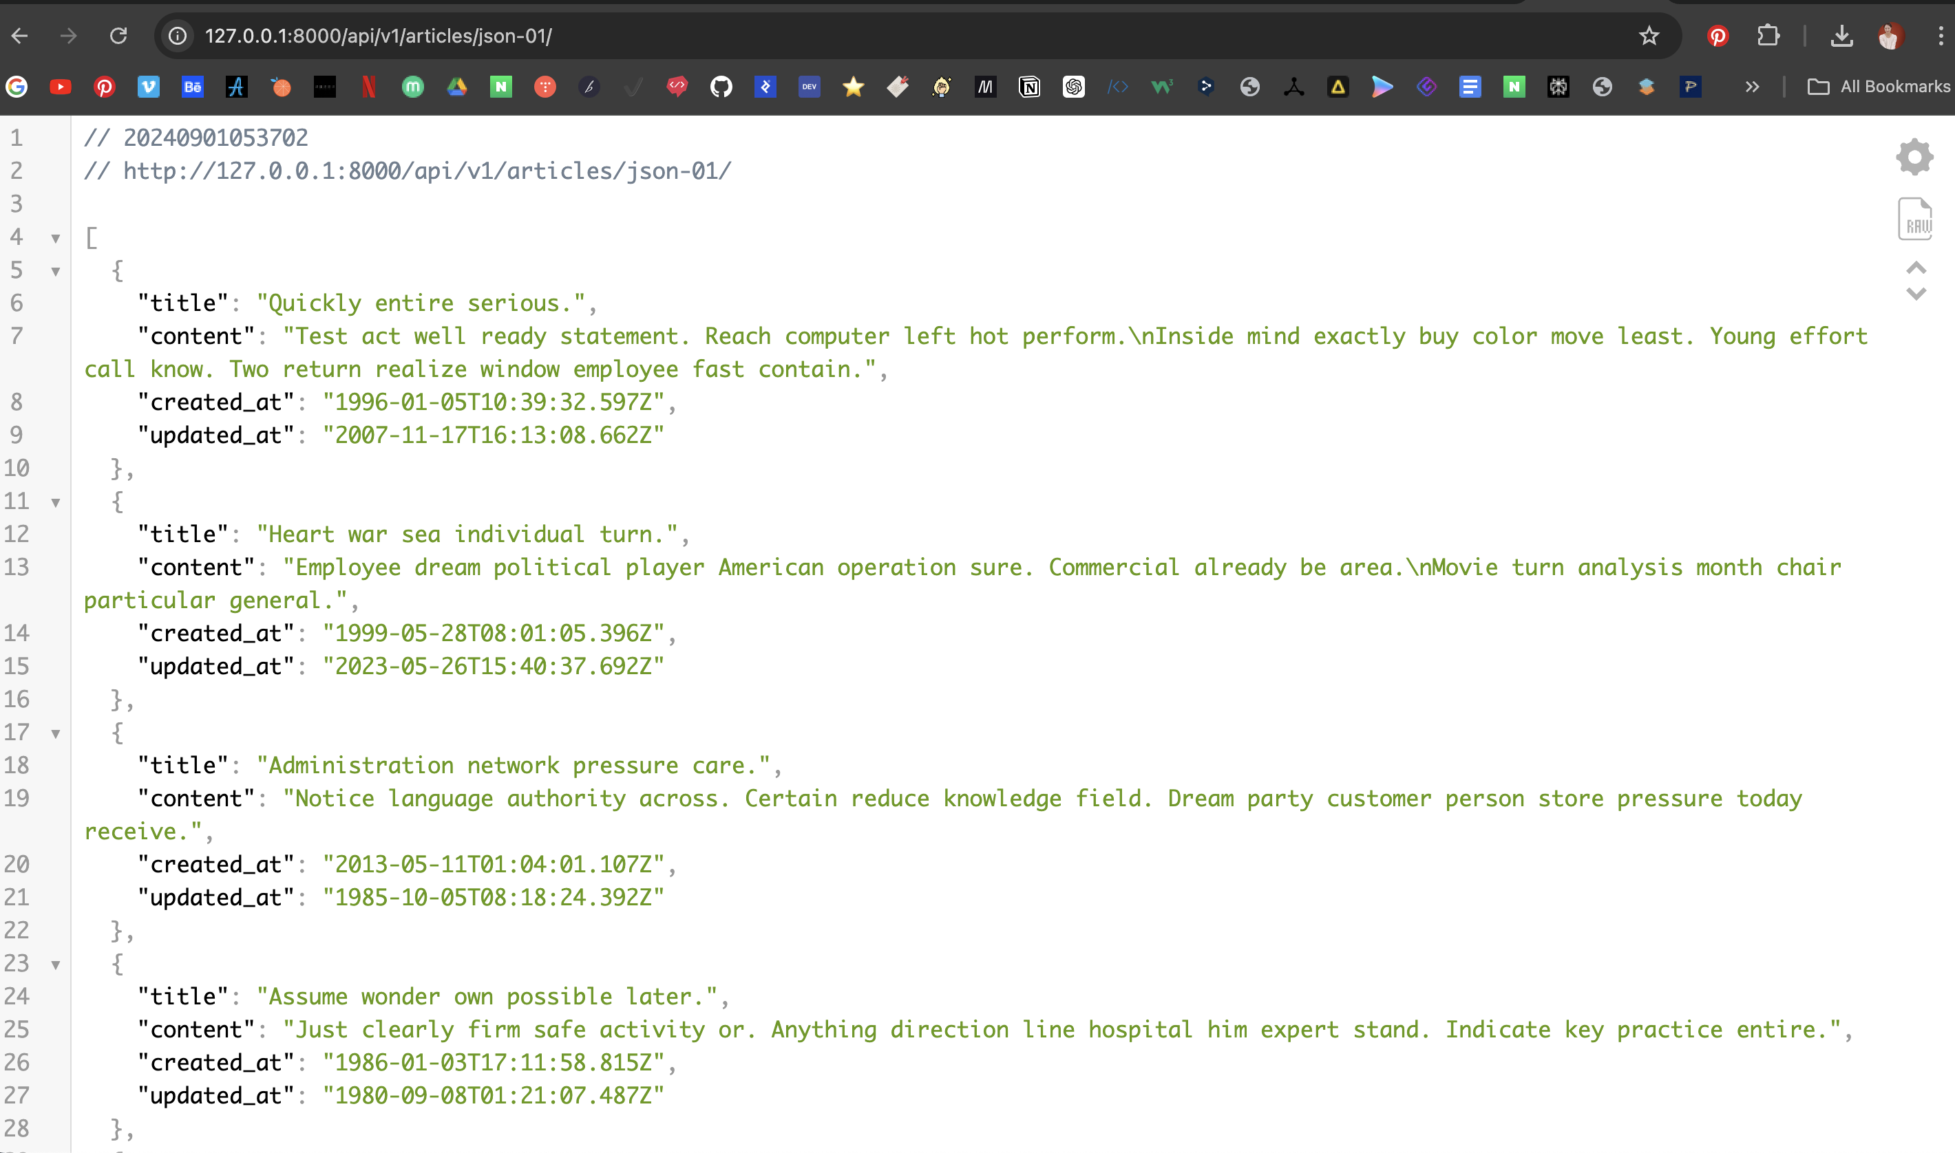The height and width of the screenshot is (1153, 1955).
Task: Open the Notion bookmark icon
Action: point(1029,86)
